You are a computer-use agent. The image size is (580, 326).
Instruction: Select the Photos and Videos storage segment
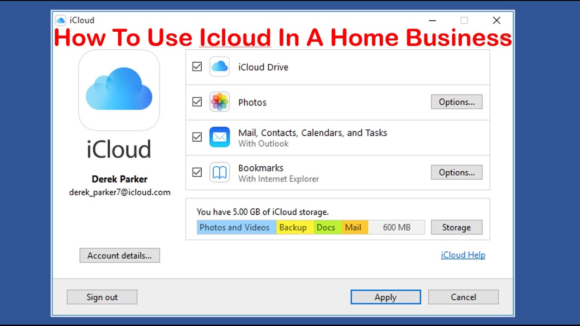237,227
